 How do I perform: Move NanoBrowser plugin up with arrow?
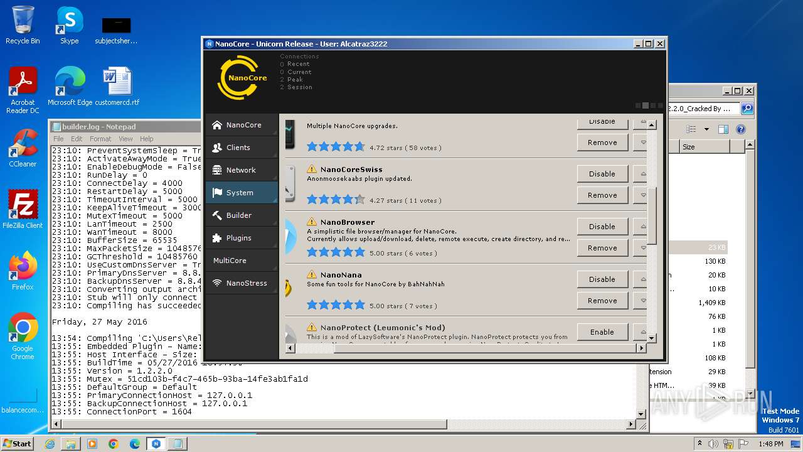[x=641, y=227]
